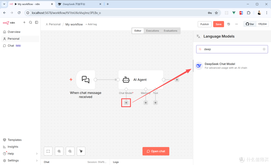
Task: Click chat trigger output connector circle
Action: (95, 79)
